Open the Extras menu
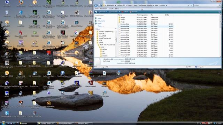Viewport: 223px width, 125px height. click(117, 9)
